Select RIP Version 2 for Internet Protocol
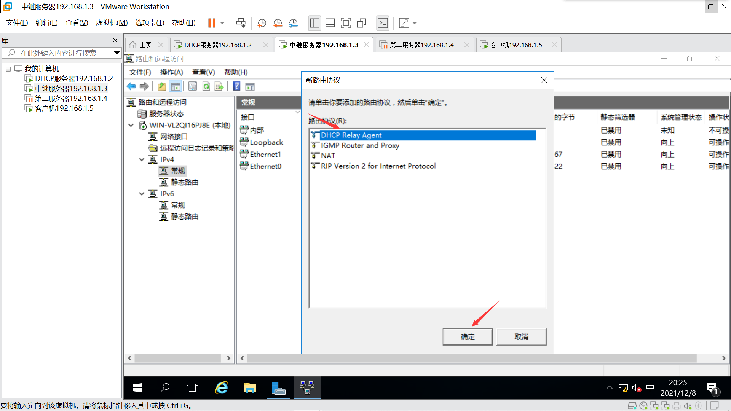The width and height of the screenshot is (731, 411). point(378,166)
